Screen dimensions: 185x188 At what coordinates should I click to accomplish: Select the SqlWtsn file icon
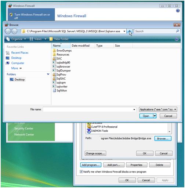pos(54,91)
